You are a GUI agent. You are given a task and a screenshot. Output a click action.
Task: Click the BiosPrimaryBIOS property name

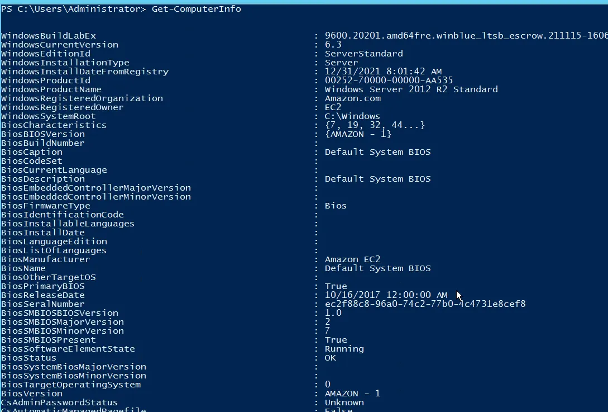(43, 286)
